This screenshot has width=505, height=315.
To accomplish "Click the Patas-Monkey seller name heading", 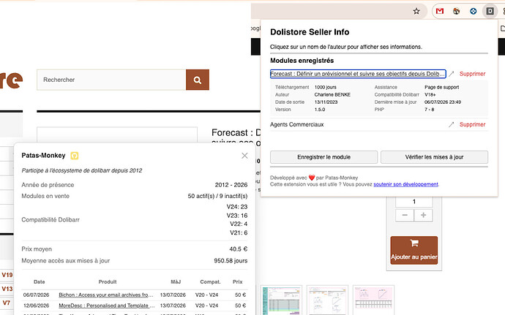I will coord(43,156).
